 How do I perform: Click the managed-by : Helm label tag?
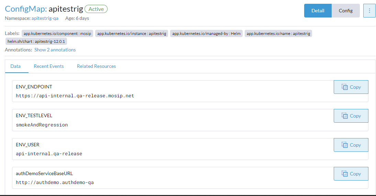(x=206, y=34)
